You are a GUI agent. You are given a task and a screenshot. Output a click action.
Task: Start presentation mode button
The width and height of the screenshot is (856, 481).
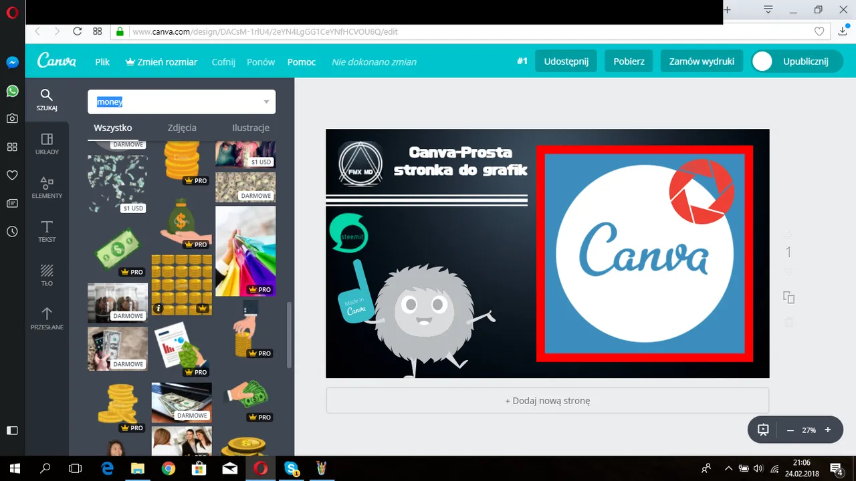(763, 430)
